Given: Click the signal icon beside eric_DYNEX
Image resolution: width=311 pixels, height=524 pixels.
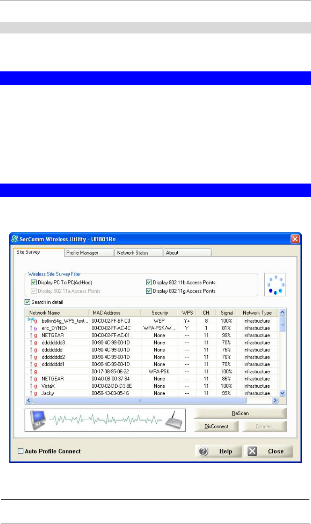Looking at the screenshot, I should tap(31, 328).
